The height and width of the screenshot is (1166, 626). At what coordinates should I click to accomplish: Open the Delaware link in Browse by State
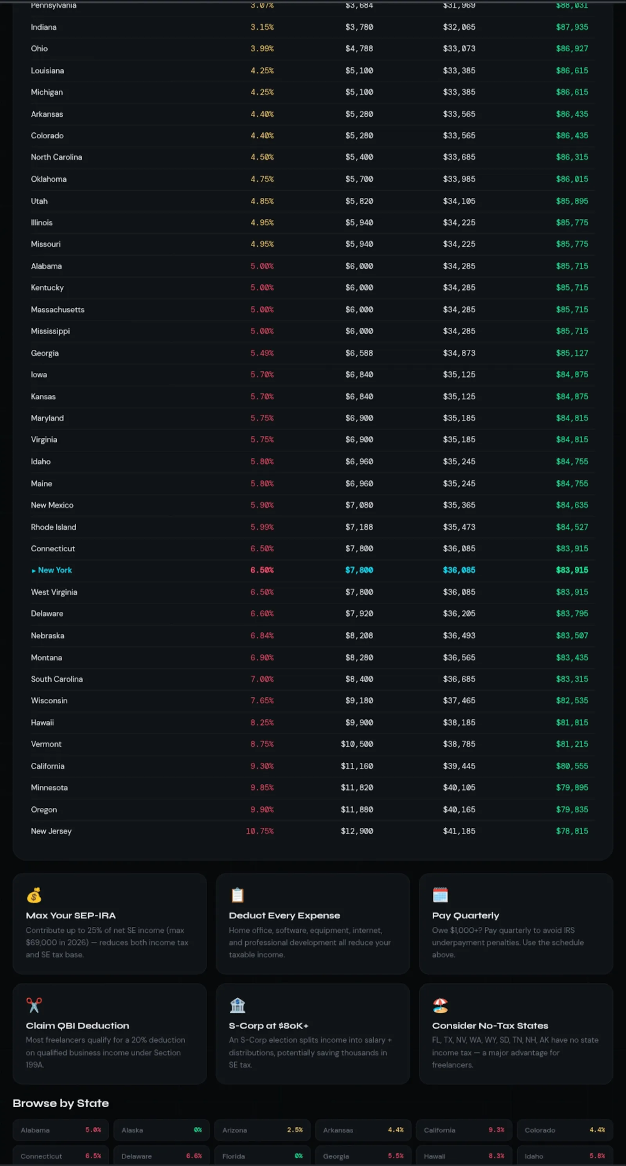pyautogui.click(x=162, y=1155)
